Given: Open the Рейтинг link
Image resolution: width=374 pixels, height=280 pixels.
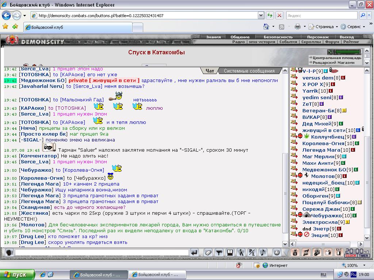Looking at the screenshot, I should 351,42.
